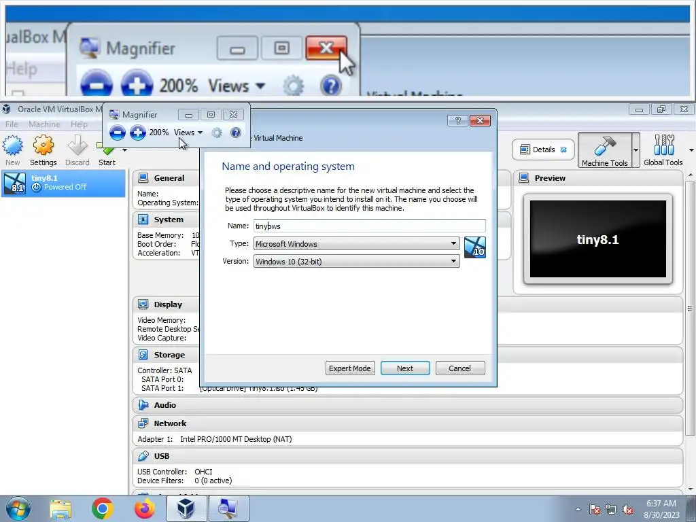696x522 pixels.
Task: Click the Magnifier help question icon
Action: pyautogui.click(x=236, y=133)
